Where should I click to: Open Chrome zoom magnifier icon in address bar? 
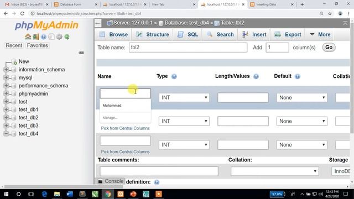(321, 13)
